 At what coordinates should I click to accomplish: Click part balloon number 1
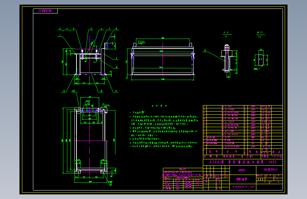point(60,35)
